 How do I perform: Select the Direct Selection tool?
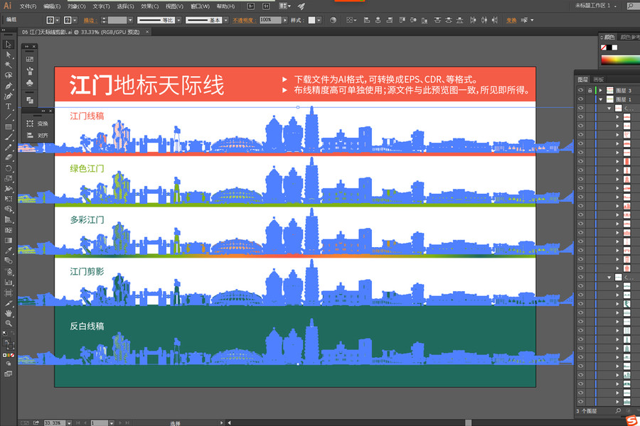(x=8, y=55)
